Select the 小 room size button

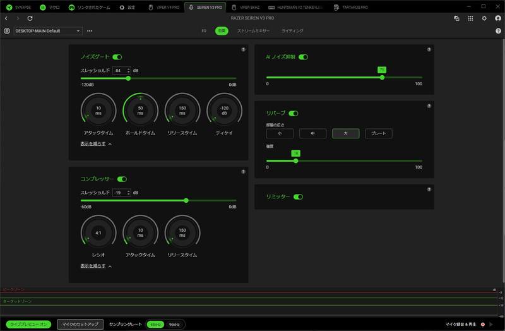click(x=280, y=133)
